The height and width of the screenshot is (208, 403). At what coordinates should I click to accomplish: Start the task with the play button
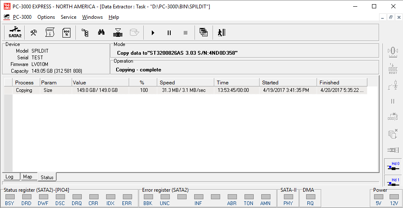[153, 33]
